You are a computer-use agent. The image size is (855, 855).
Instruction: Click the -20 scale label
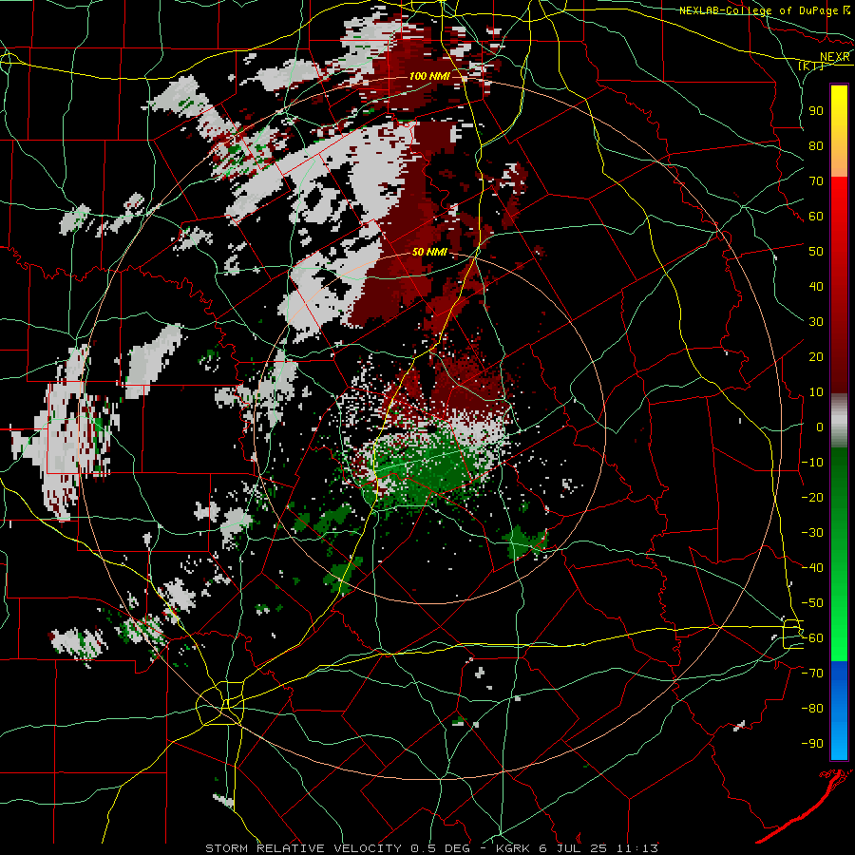pos(812,497)
